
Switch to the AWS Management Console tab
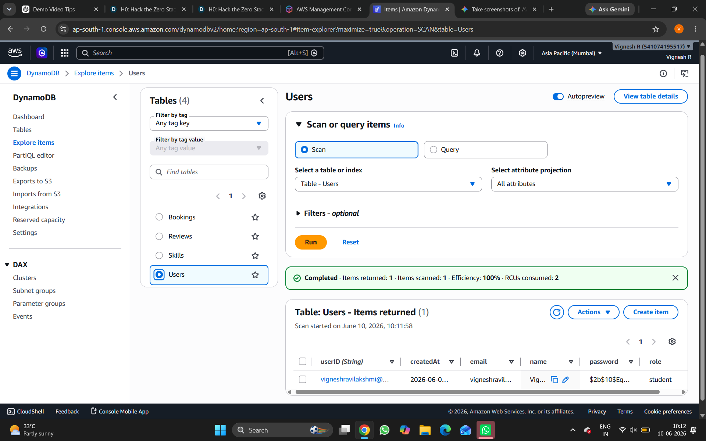[x=324, y=9]
